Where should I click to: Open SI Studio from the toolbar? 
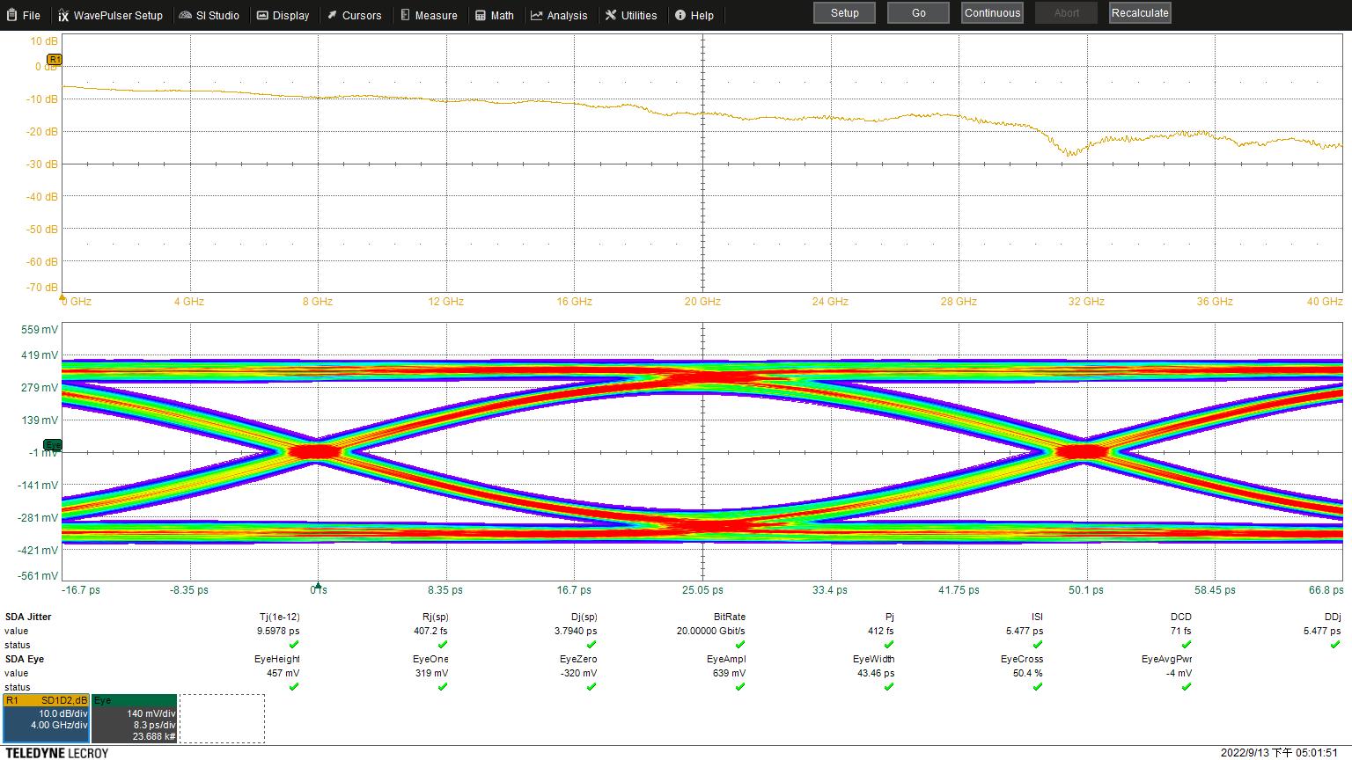point(185,15)
